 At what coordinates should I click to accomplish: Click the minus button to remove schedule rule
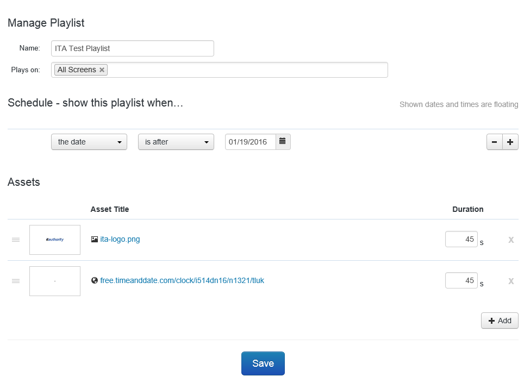(x=494, y=142)
